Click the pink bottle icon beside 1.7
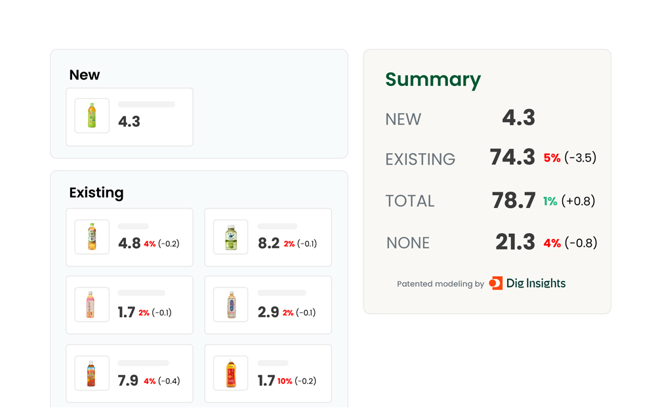 coord(92,305)
